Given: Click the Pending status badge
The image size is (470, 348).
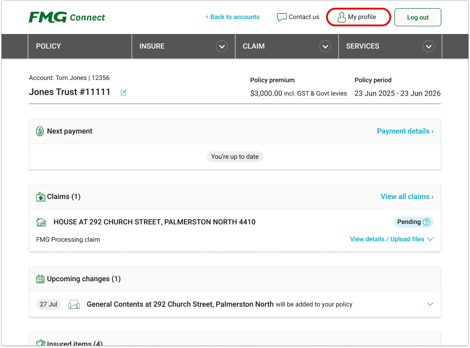Looking at the screenshot, I should tap(414, 222).
